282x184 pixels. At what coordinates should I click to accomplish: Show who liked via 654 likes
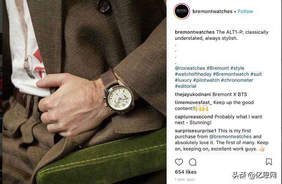point(186,172)
